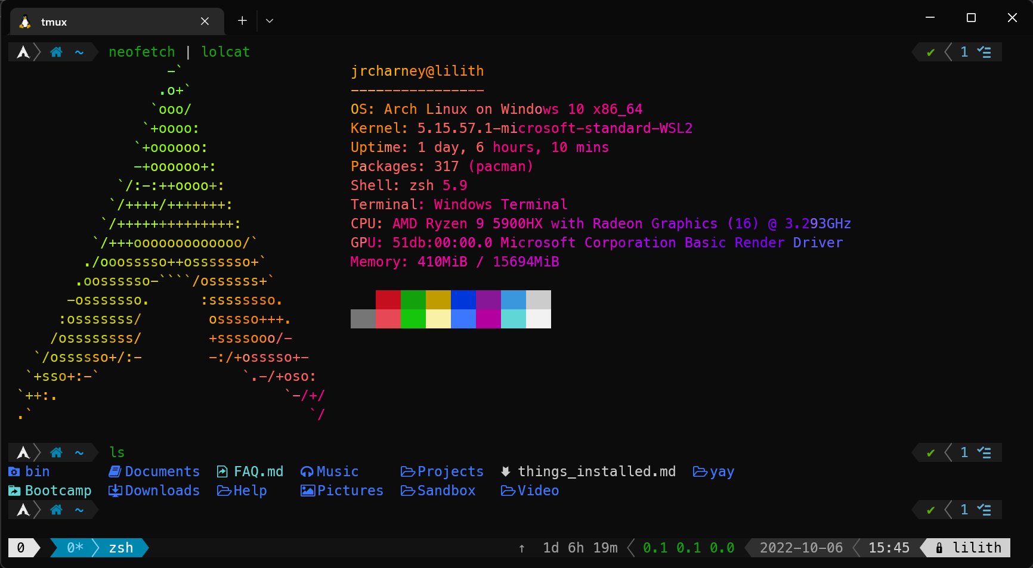Select the tmux tab
Image resolution: width=1033 pixels, height=568 pixels.
click(x=117, y=21)
